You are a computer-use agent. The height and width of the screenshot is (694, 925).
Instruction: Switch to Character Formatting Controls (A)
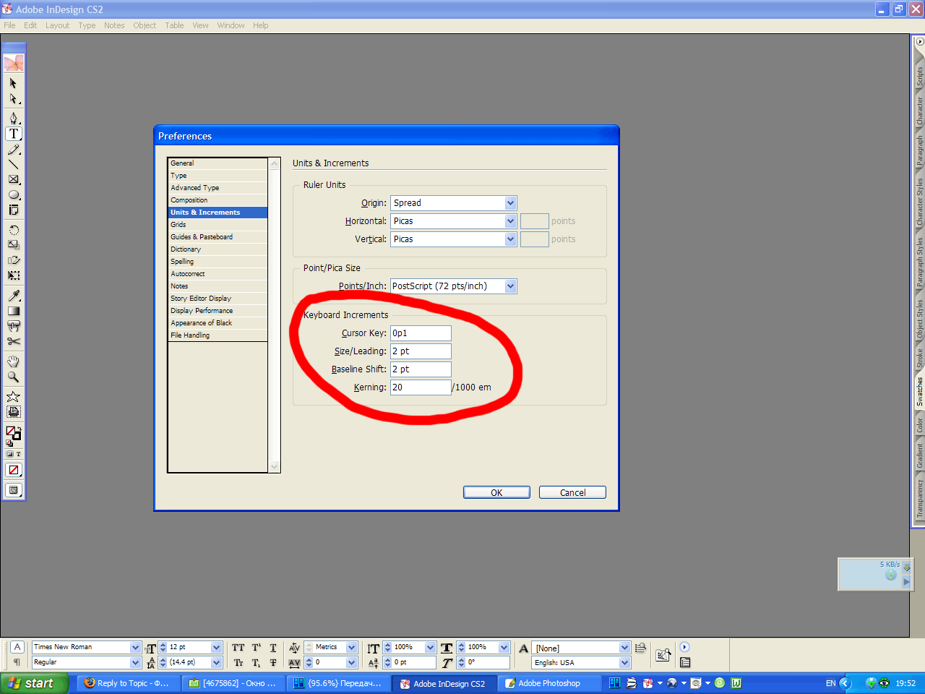pyautogui.click(x=17, y=648)
